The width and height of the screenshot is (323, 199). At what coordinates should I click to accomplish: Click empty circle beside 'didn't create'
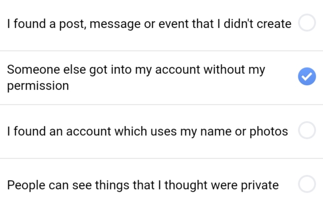(x=307, y=22)
